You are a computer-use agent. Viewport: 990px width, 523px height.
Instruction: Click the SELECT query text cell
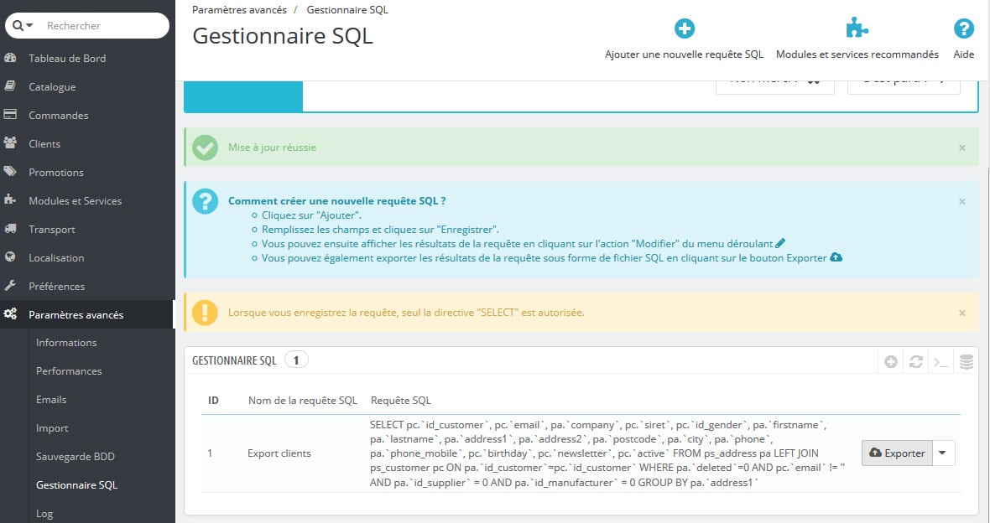607,453
